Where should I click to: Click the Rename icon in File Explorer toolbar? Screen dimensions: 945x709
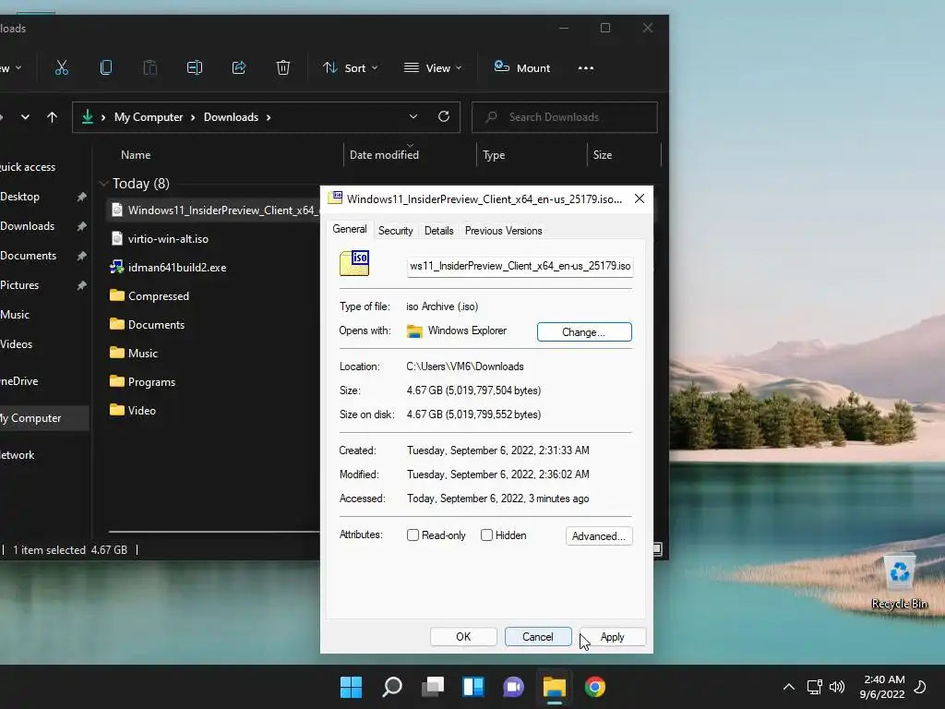point(195,67)
